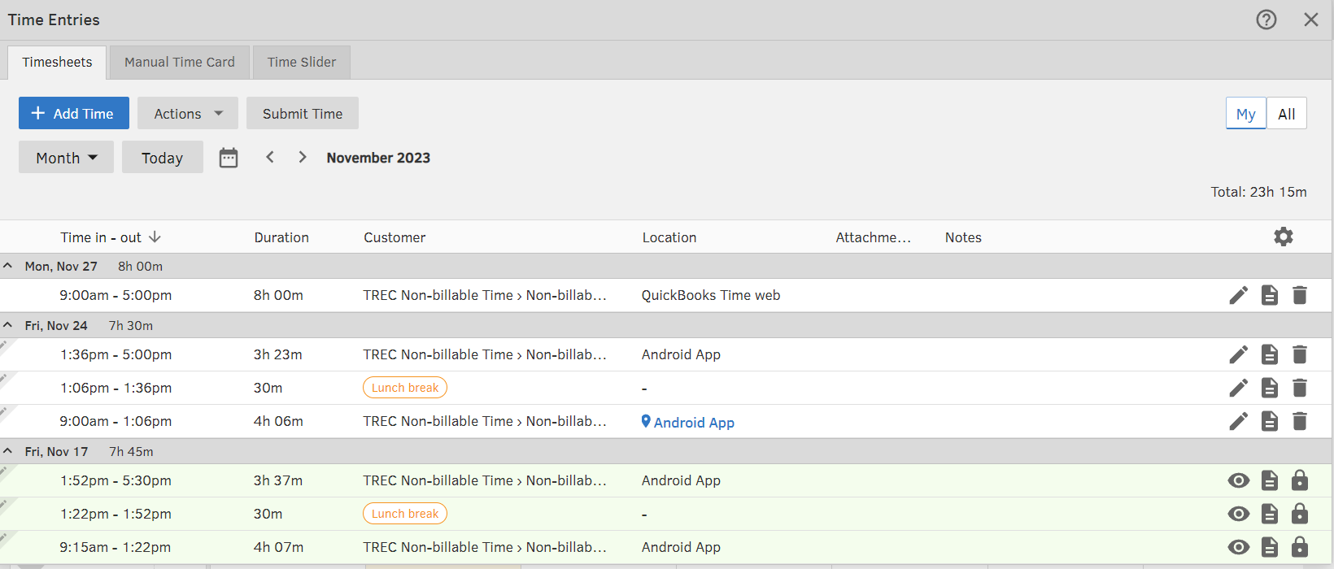Advance to the next month

[303, 157]
